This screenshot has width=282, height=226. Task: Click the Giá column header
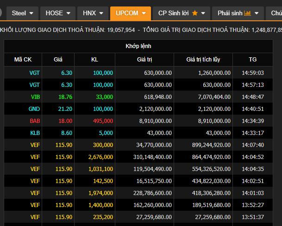tap(58, 60)
